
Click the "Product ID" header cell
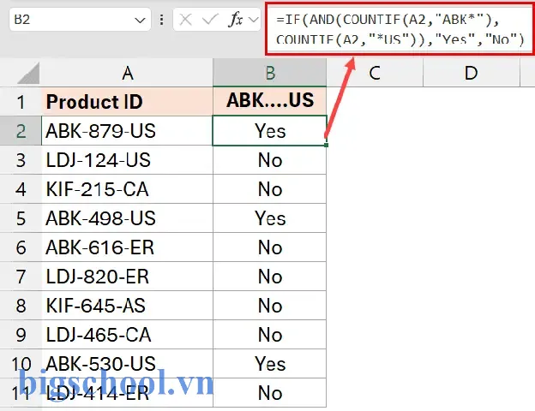(x=127, y=102)
